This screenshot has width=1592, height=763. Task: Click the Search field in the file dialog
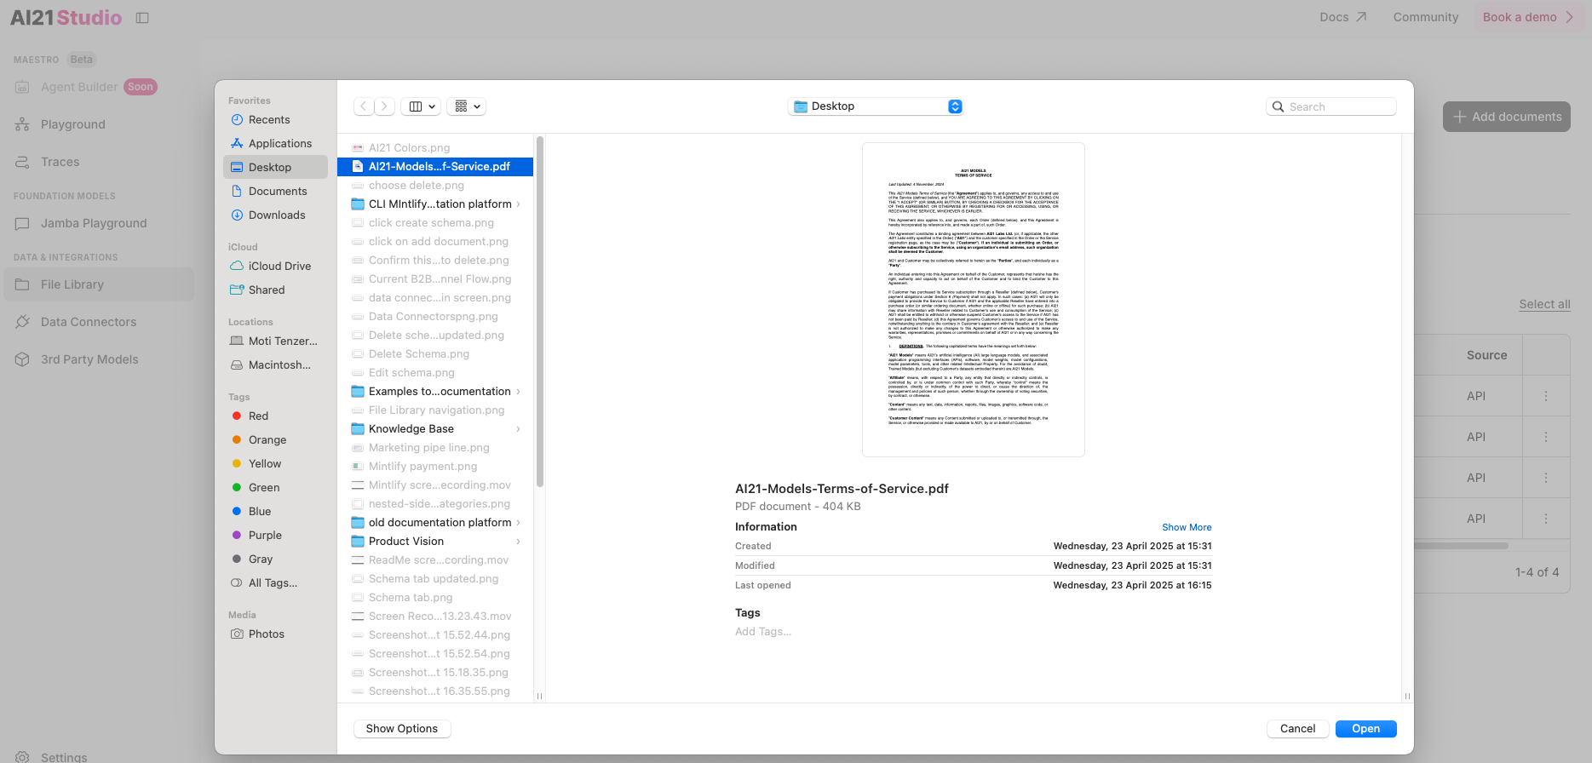[1331, 106]
